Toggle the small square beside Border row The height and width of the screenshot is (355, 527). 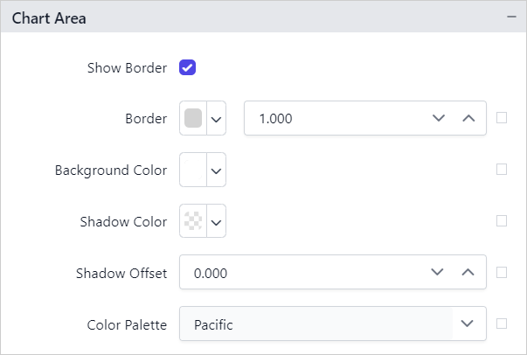point(502,118)
